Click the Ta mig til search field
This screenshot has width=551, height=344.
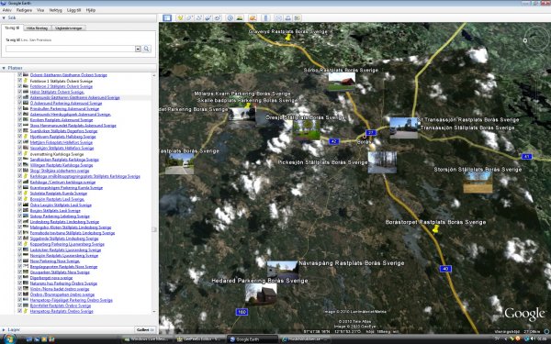[x=71, y=49]
